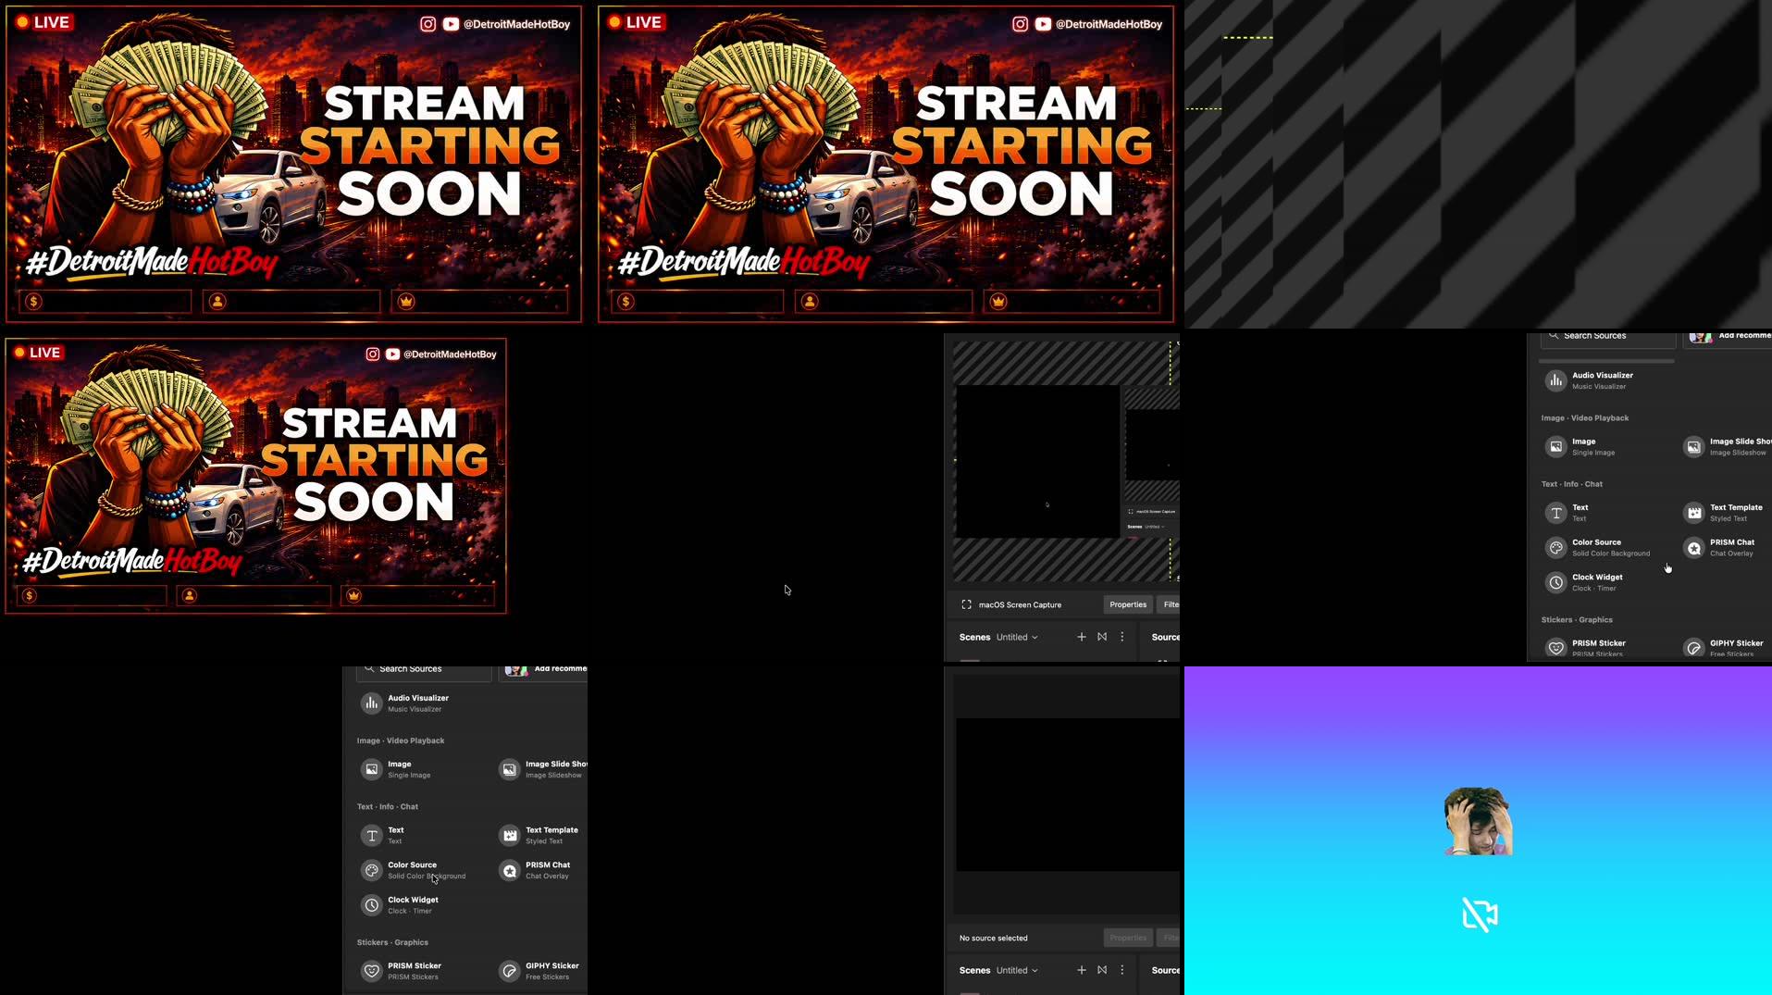The width and height of the screenshot is (1772, 995).
Task: Click 'Stickers · Graphics' header in right-side panel
Action: pos(1577,620)
